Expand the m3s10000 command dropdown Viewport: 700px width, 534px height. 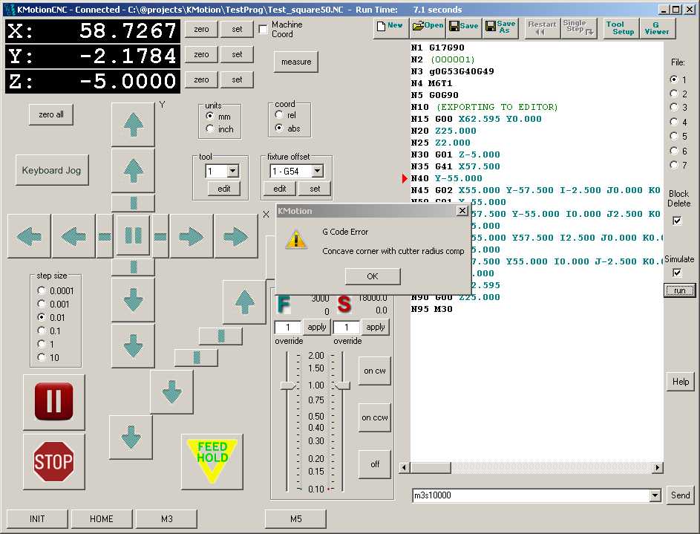(x=655, y=495)
